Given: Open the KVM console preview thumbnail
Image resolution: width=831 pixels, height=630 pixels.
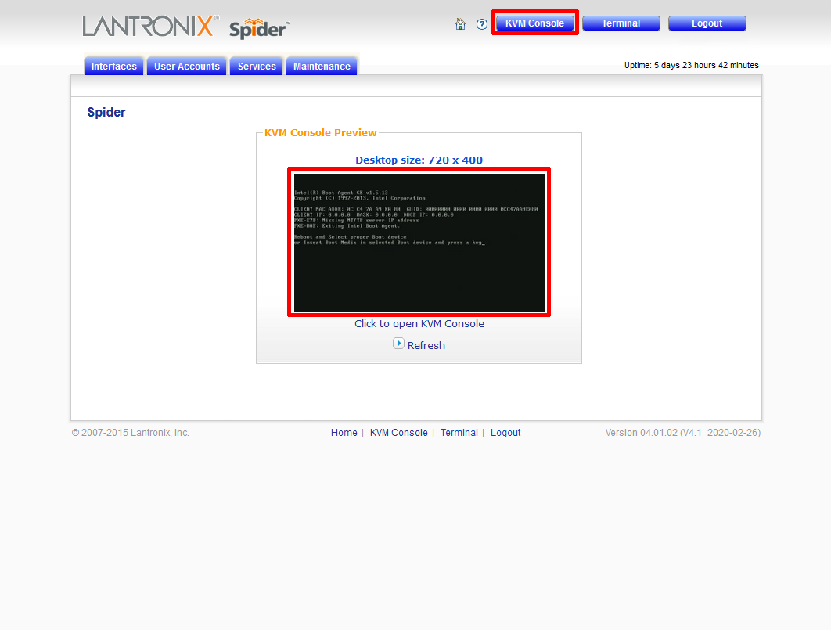Looking at the screenshot, I should tap(419, 242).
